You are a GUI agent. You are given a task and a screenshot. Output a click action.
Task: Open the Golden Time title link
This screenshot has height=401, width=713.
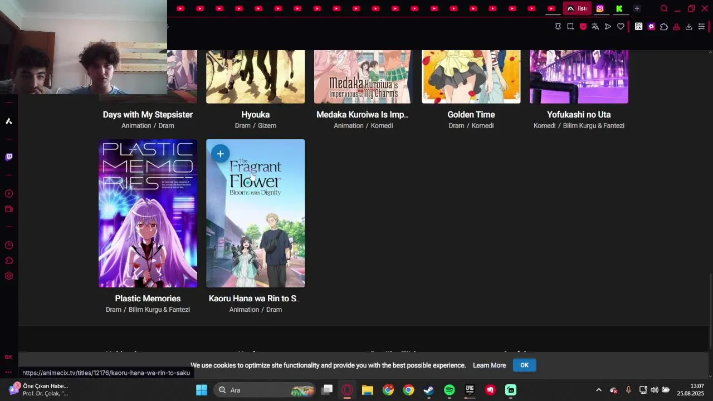(471, 115)
